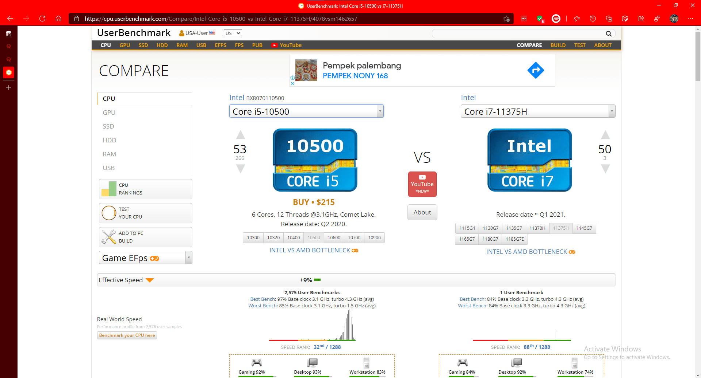Upvote the Core i5-10500

240,135
